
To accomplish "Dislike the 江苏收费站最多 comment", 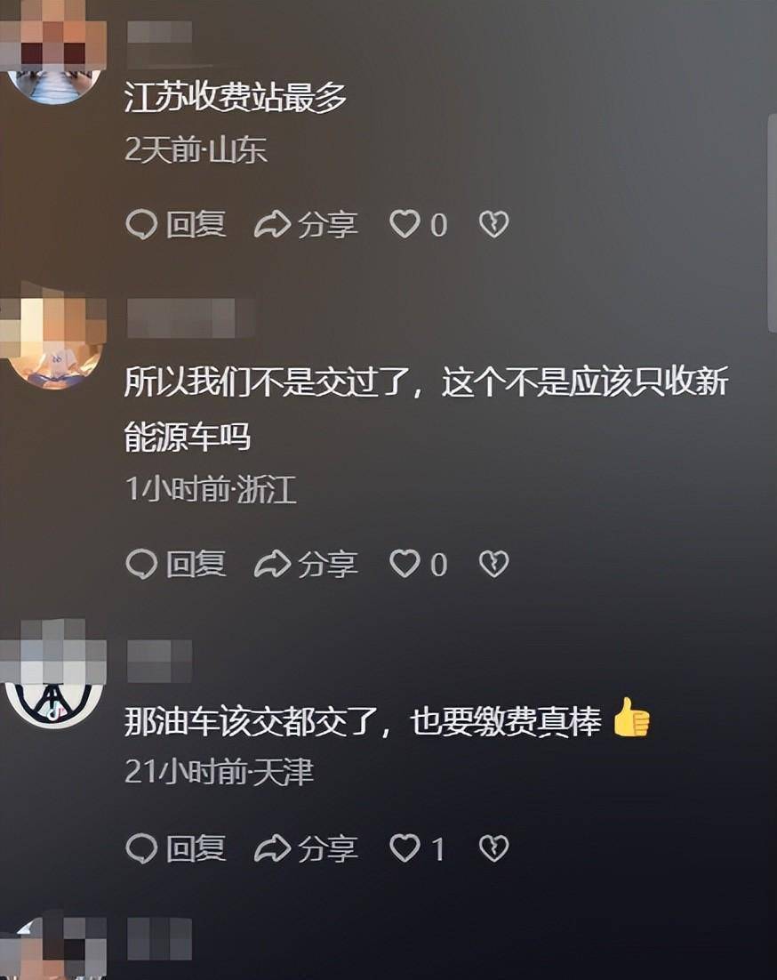I will pyautogui.click(x=494, y=224).
